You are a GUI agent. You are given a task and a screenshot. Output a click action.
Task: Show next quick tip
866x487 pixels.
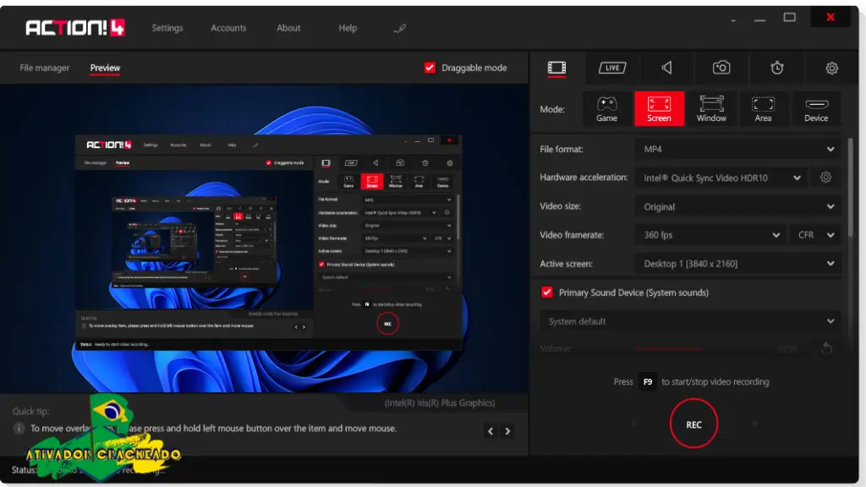coord(507,431)
